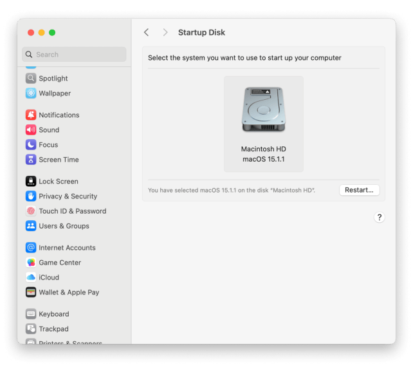Click the Sound speaker icon
Screen dimensions: 411x369
31,130
